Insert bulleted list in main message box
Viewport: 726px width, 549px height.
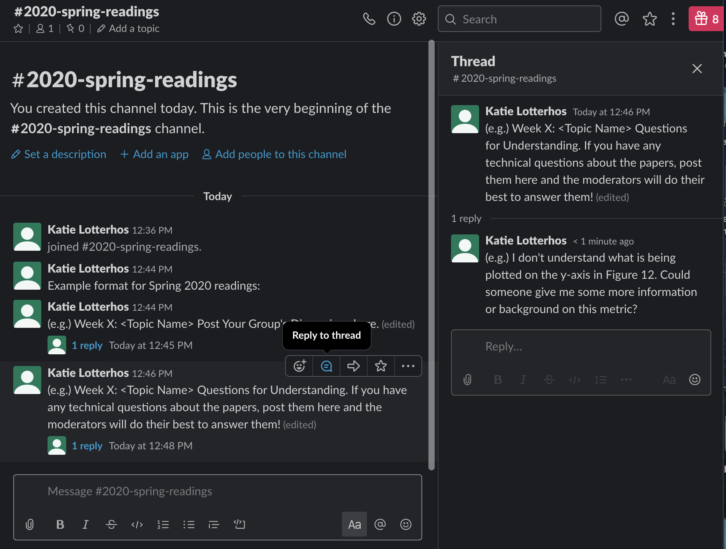[189, 524]
